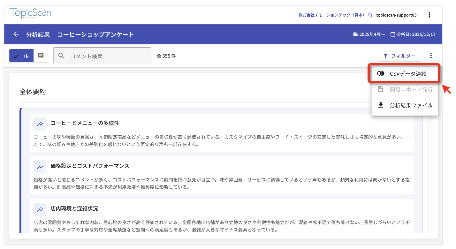Screen dimensions: 456x249
Task: Click the trend icon for 価格設定とコストパフォーマンス
Action: point(40,167)
